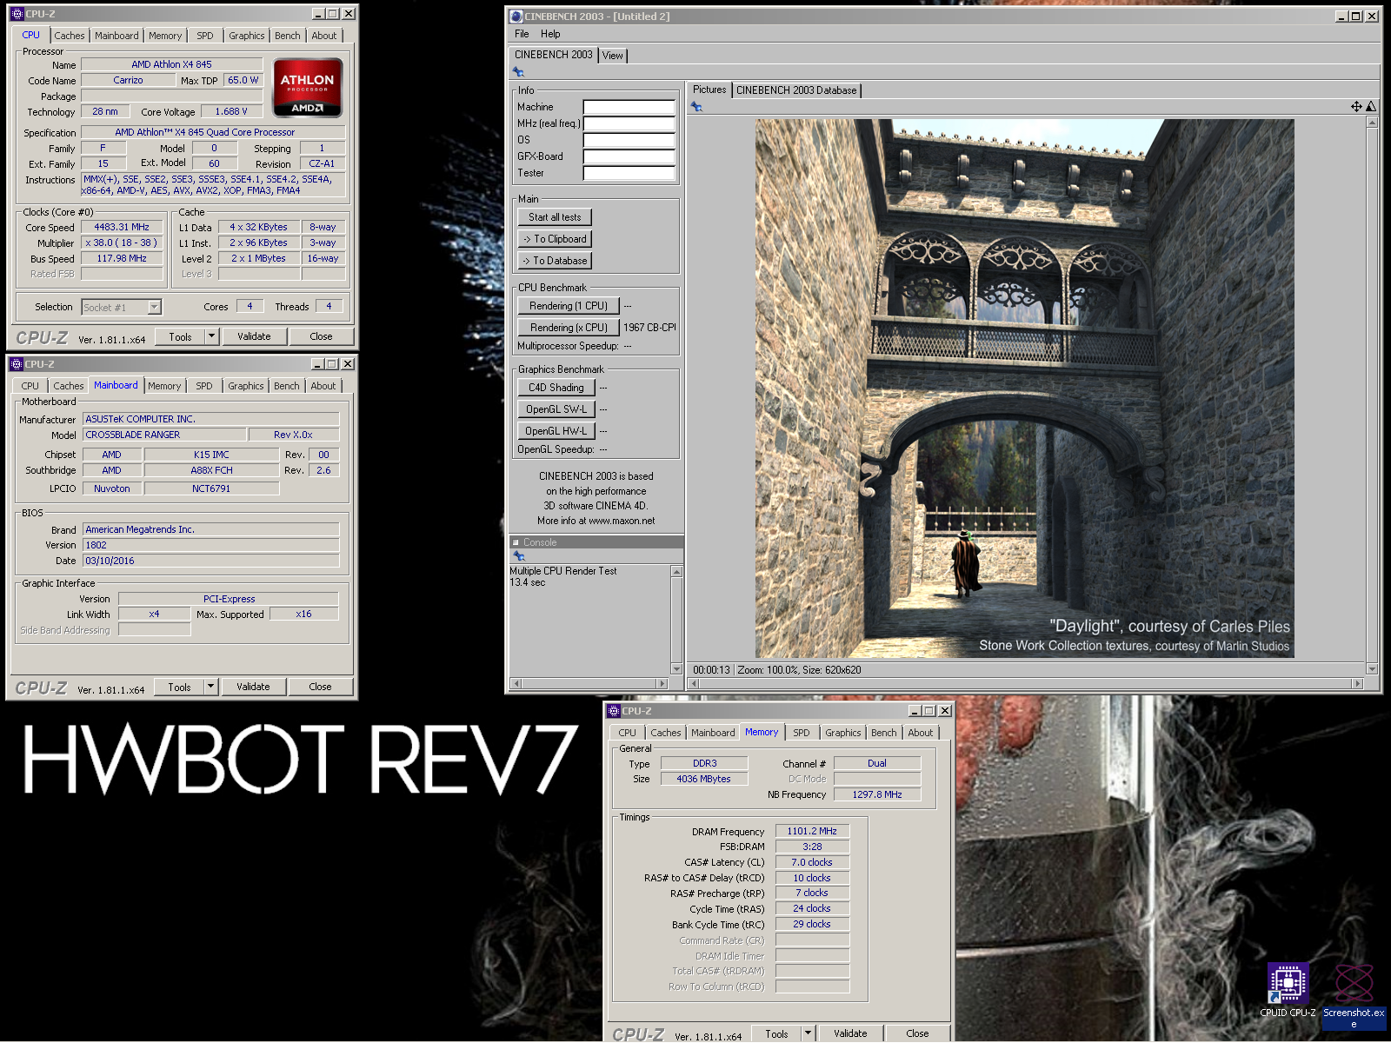The height and width of the screenshot is (1043, 1391).
Task: Start the OpenGL HW-L benchmark
Action: 556,431
